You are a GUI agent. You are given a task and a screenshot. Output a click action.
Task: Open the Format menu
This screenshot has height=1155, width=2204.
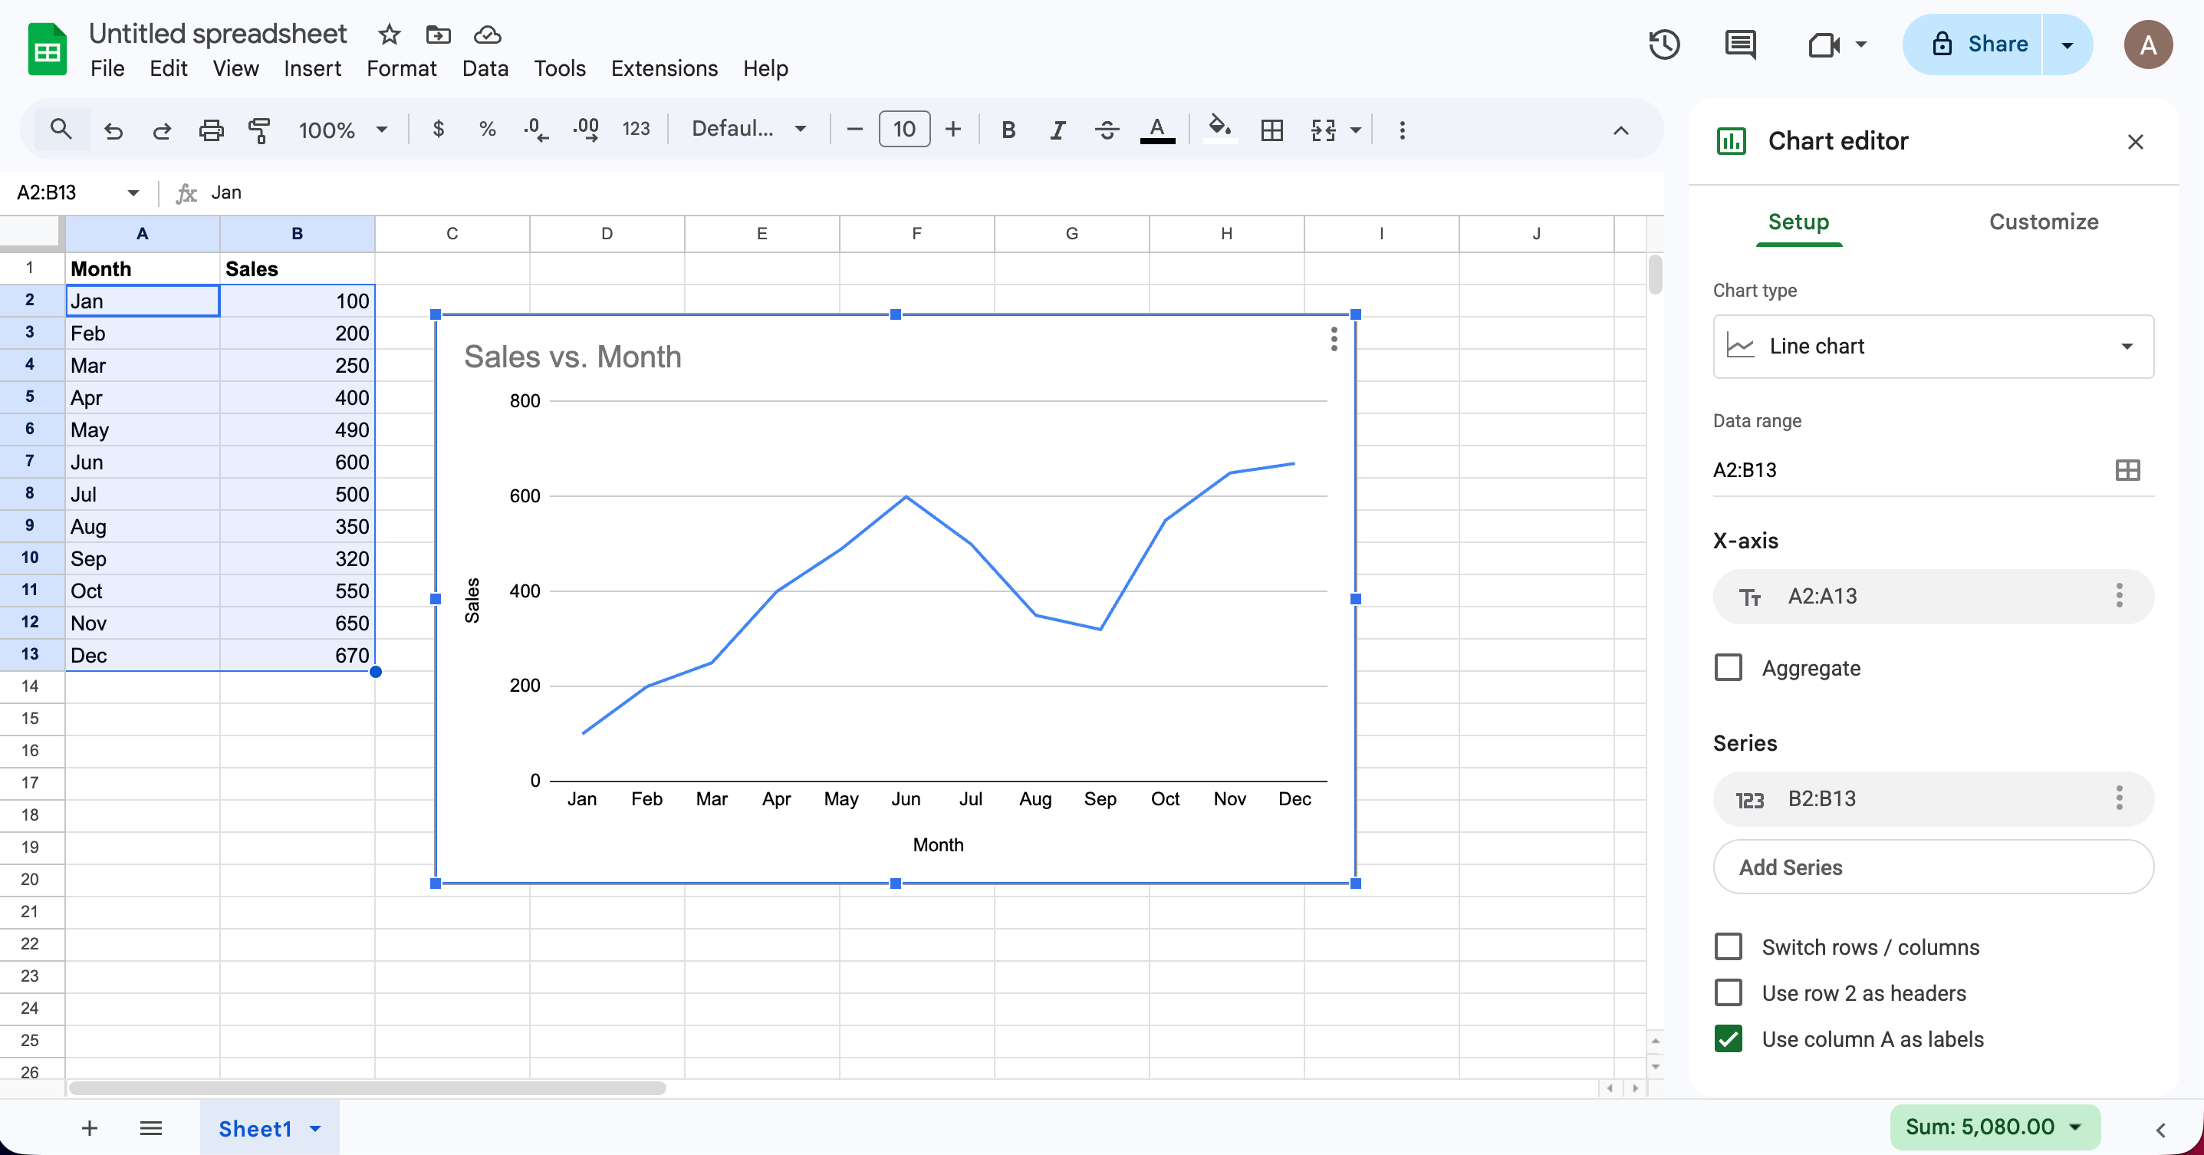pyautogui.click(x=401, y=68)
